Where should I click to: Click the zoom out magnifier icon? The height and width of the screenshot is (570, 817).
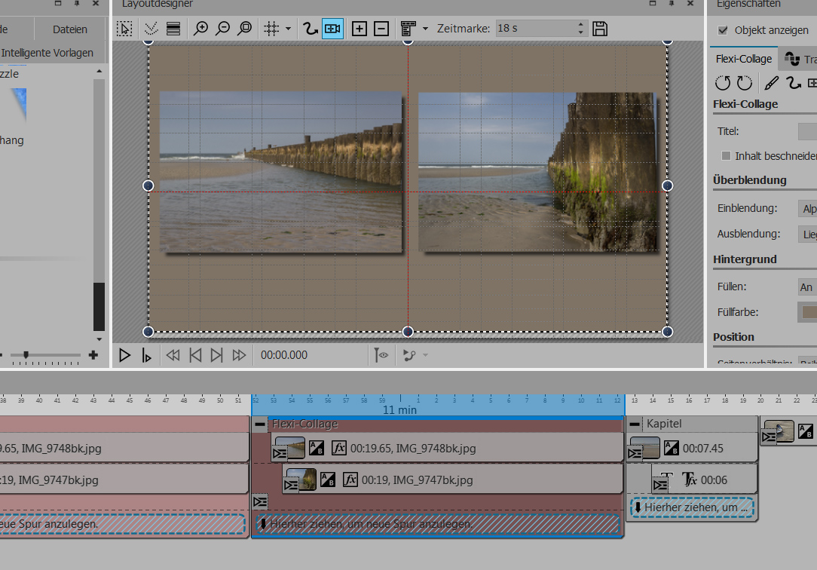coord(222,29)
